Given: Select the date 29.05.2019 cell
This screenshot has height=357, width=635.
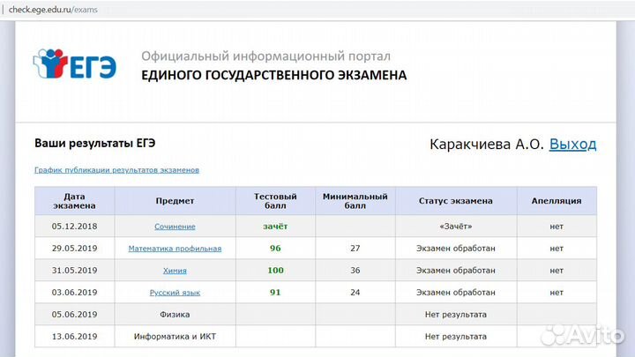Looking at the screenshot, I should click(74, 248).
